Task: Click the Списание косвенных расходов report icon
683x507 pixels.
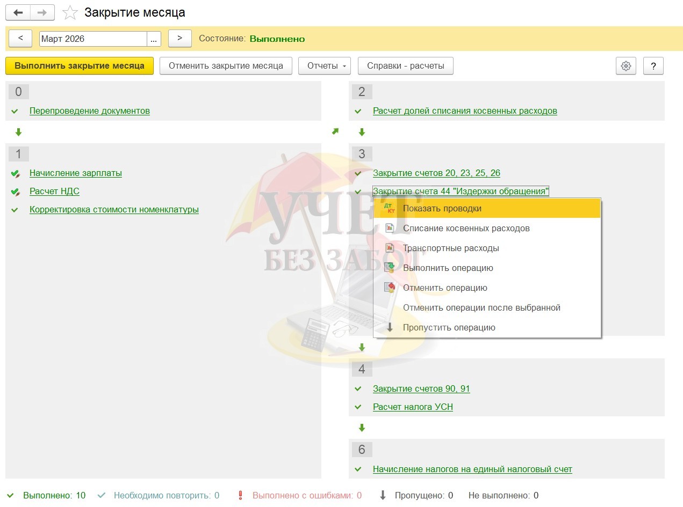Action: point(390,228)
